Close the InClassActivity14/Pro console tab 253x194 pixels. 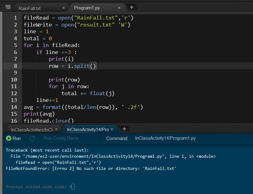click(112, 129)
